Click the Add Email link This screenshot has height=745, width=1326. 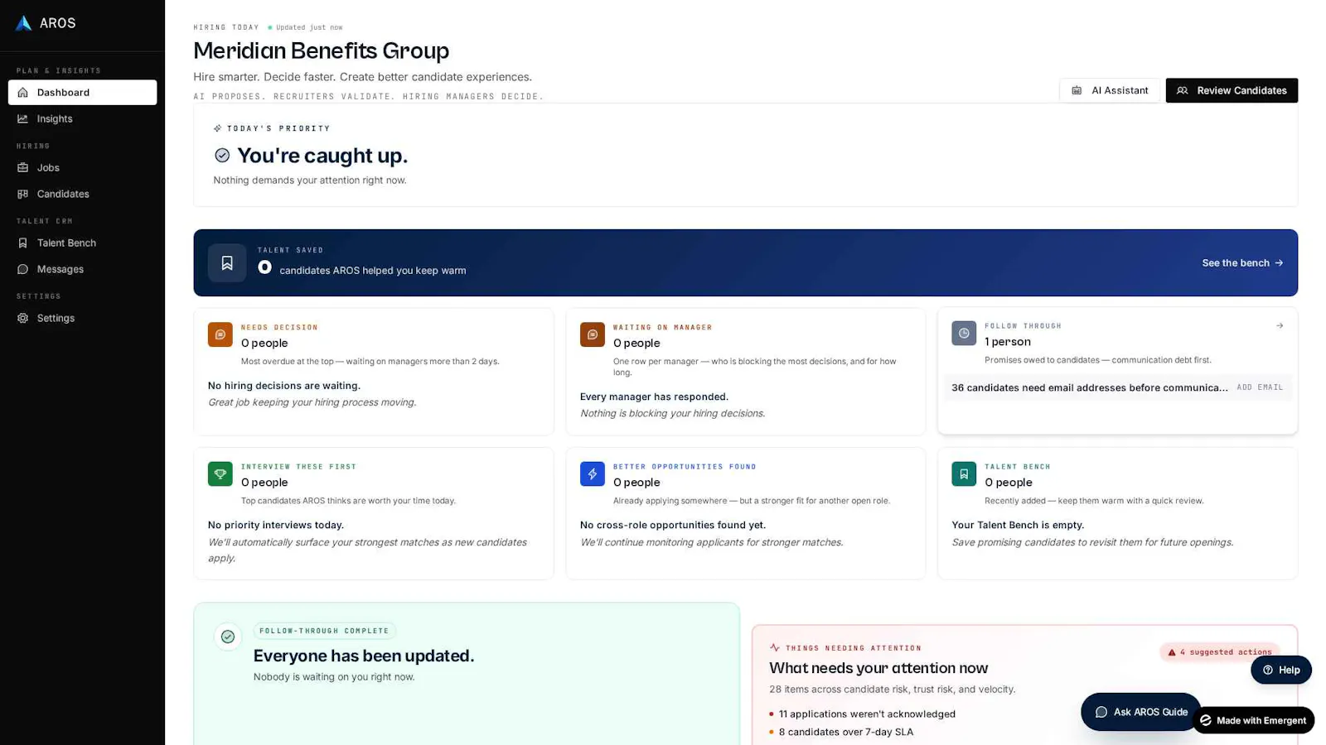click(1260, 387)
